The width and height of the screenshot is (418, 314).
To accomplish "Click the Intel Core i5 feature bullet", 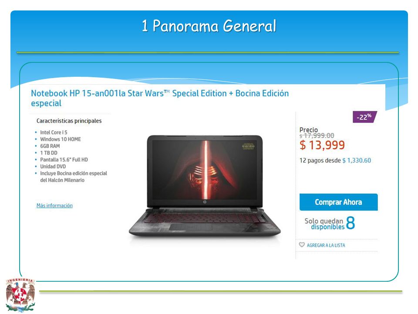I will 54,132.
